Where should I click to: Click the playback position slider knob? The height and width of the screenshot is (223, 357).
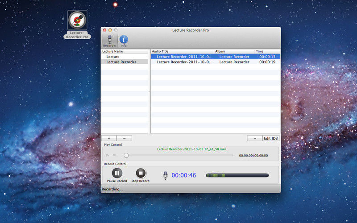126,155
